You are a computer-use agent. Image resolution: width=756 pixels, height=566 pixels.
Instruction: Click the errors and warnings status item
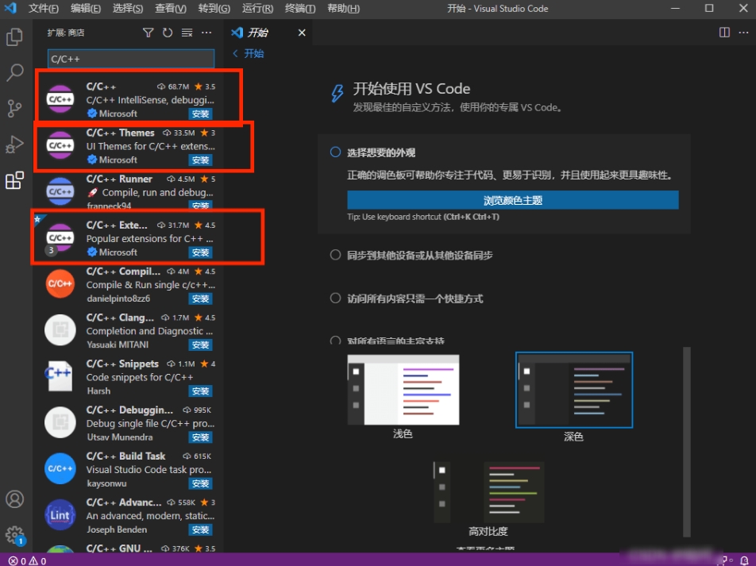[28, 560]
